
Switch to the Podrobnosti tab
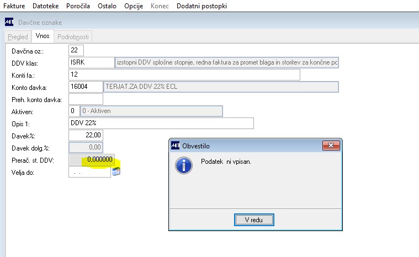click(73, 36)
